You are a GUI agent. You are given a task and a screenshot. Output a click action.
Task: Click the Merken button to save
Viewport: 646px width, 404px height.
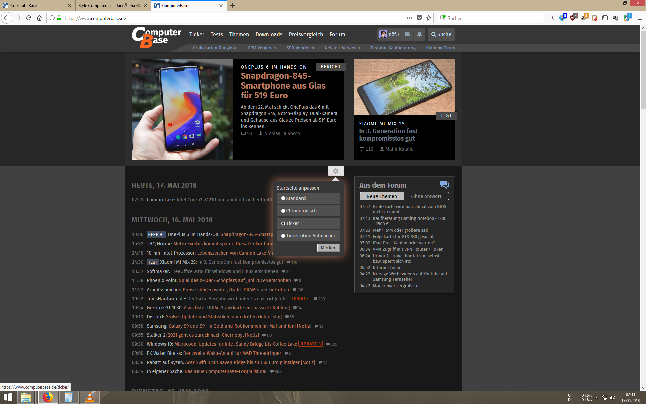click(328, 247)
